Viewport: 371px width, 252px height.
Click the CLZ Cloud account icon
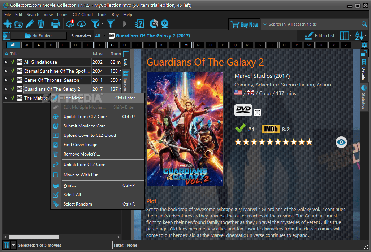(81, 24)
